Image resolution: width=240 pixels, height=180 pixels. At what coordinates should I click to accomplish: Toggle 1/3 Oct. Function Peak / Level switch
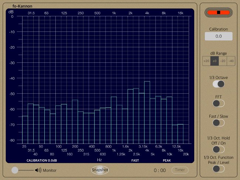pyautogui.click(x=218, y=169)
